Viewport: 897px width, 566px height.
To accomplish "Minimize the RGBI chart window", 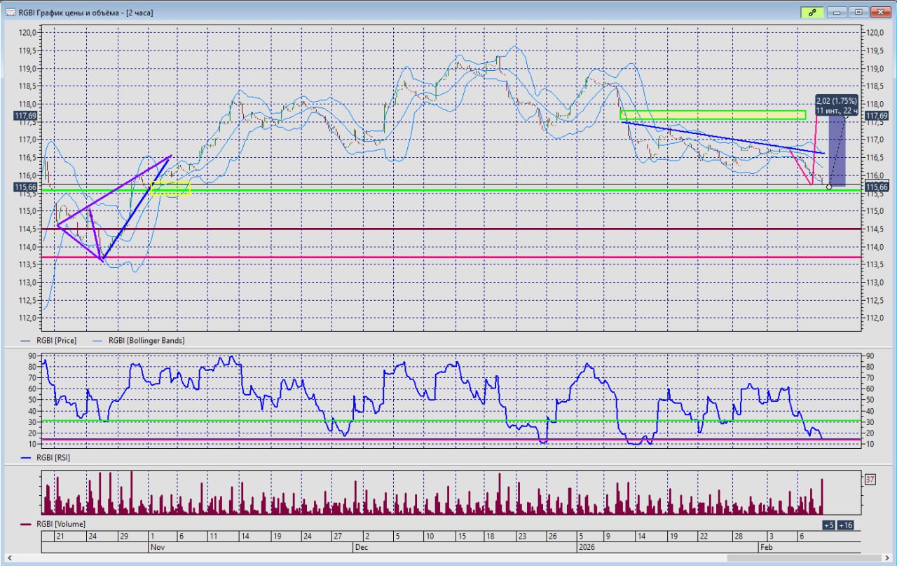I will (x=837, y=12).
